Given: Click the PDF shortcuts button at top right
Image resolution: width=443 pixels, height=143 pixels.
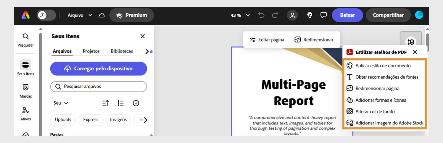Looking at the screenshot, I should point(411,42).
